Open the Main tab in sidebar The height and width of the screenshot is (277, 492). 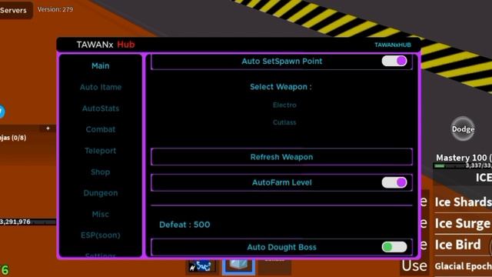101,66
